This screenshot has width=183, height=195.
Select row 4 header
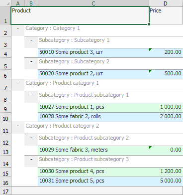[x=5, y=53]
